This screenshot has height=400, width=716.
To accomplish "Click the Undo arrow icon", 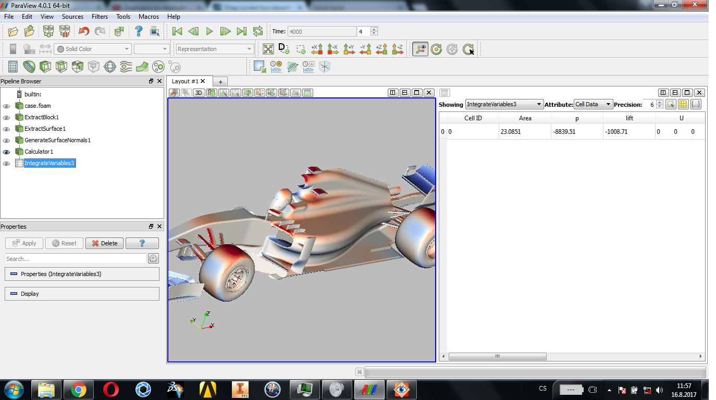I will pyautogui.click(x=83, y=31).
